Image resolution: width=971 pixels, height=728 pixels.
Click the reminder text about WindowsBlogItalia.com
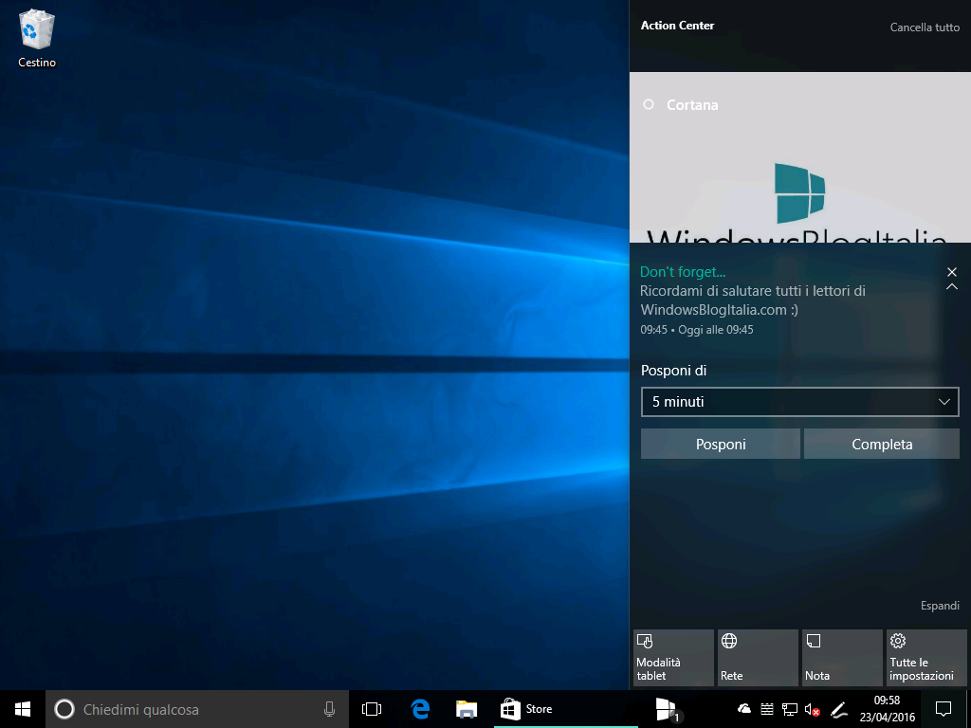pyautogui.click(x=752, y=300)
